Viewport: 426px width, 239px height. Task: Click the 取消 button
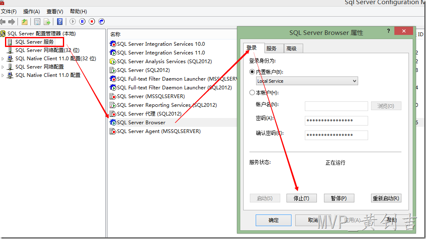[313, 220]
